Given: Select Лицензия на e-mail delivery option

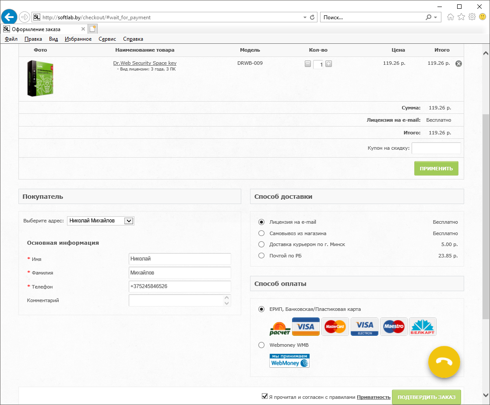Looking at the screenshot, I should coord(261,222).
